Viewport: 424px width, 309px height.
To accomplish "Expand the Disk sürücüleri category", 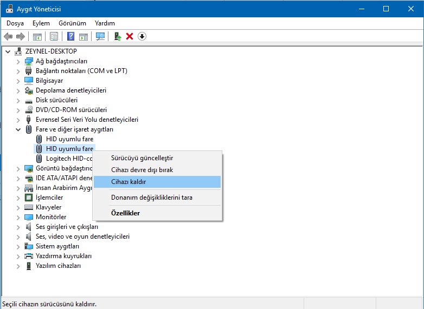I will click(x=18, y=100).
